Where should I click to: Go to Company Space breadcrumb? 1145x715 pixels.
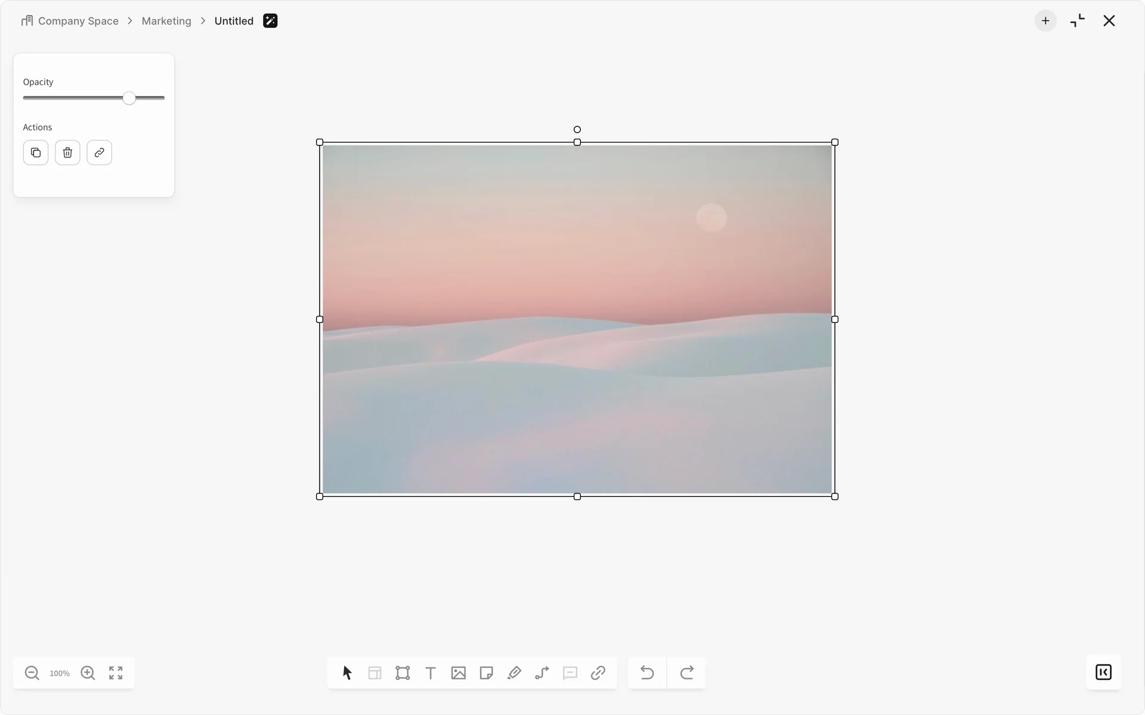[x=78, y=21]
